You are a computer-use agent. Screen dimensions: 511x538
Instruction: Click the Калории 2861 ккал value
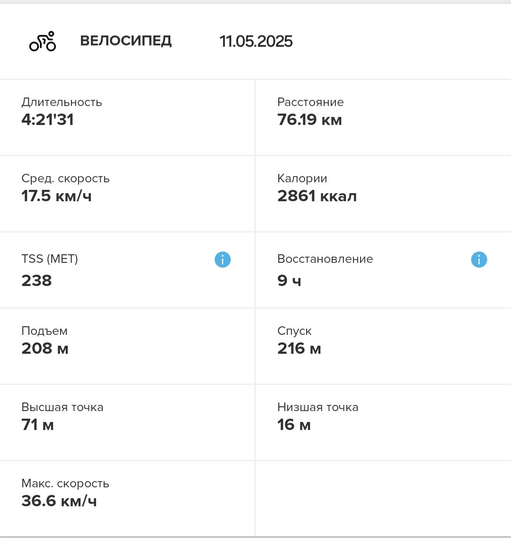coord(317,196)
